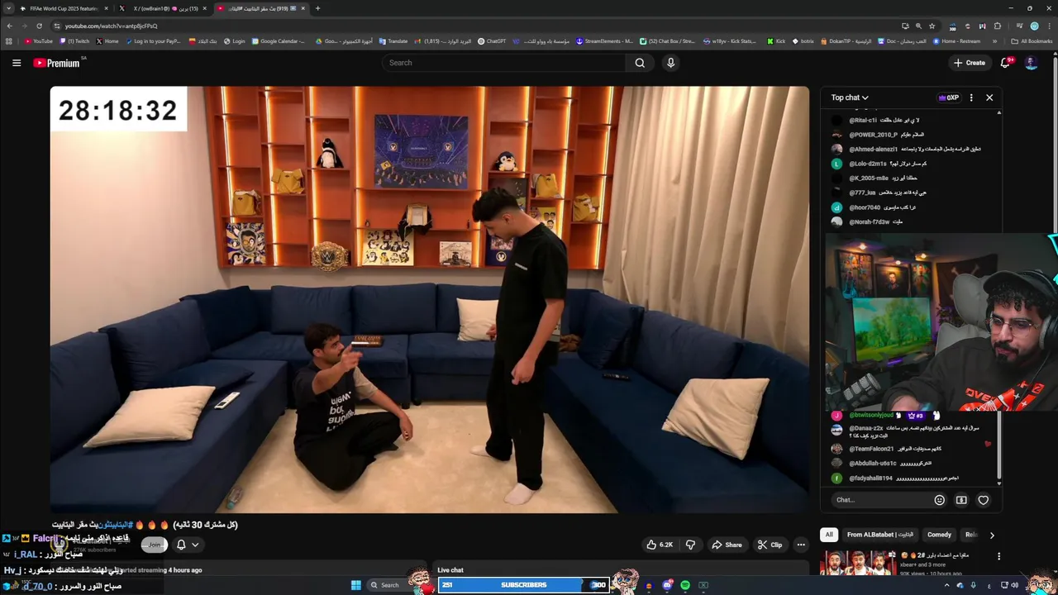The width and height of the screenshot is (1058, 595).
Task: Show more filter chips with right arrow
Action: click(992, 535)
